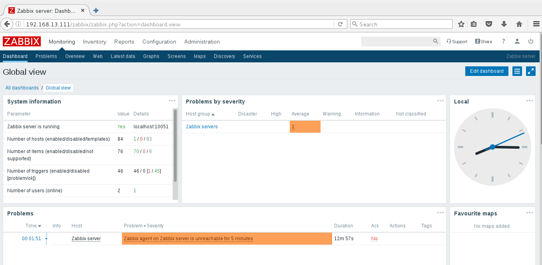Click the System information widget scrollbar

click(175, 146)
